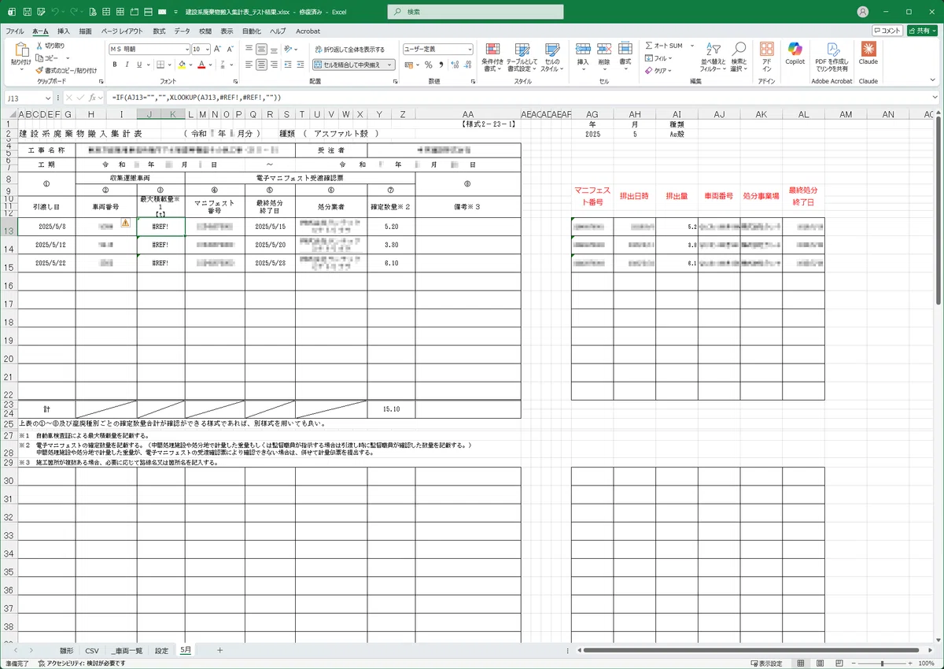
Task: Open the font size dropdown showing 10
Action: [x=208, y=49]
